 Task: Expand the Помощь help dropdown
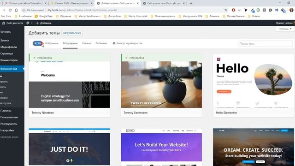285,29
